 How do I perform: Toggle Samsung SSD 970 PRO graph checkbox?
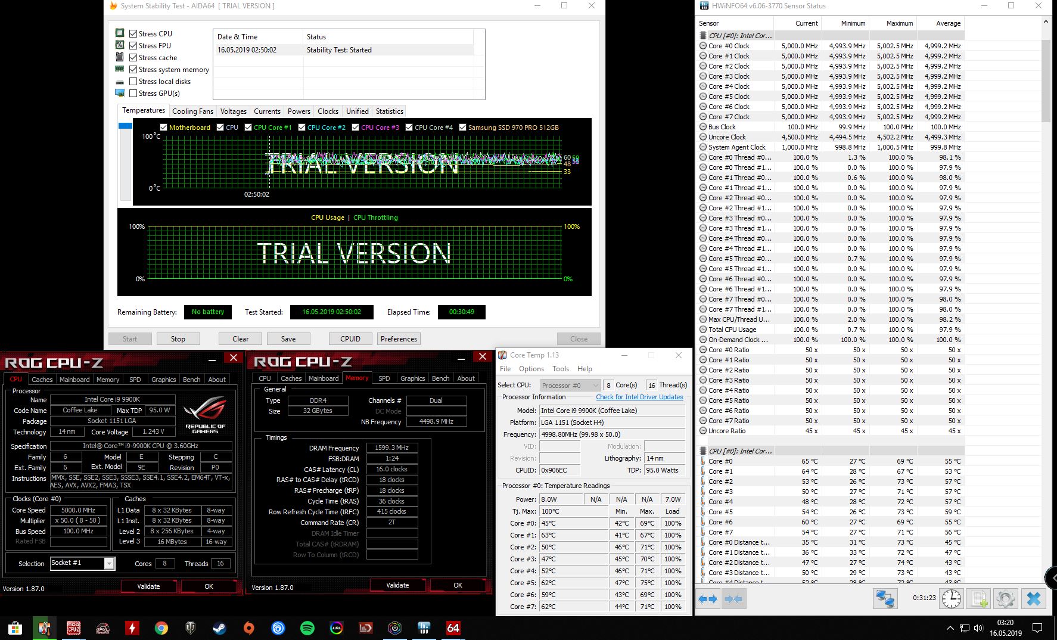point(462,128)
